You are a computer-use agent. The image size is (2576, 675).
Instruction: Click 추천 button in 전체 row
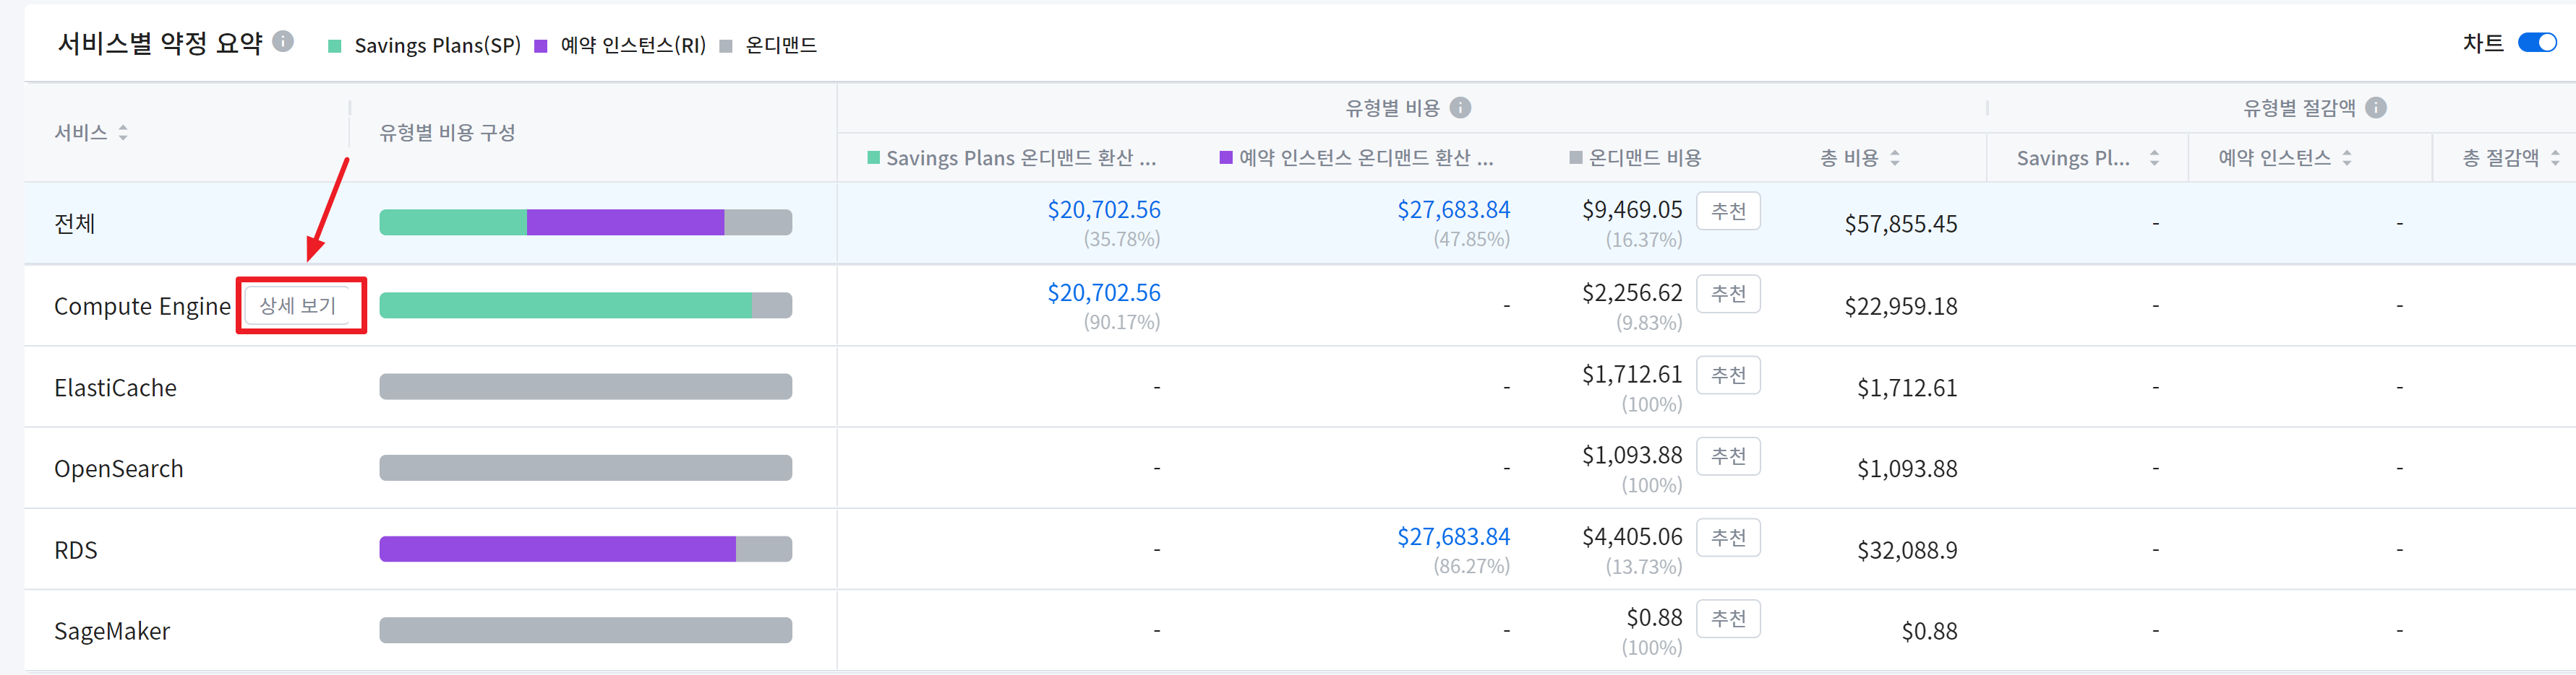click(x=1728, y=212)
